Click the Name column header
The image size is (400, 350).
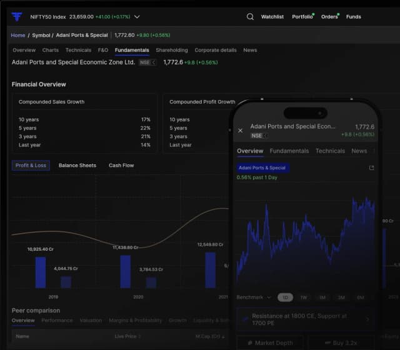point(22,336)
